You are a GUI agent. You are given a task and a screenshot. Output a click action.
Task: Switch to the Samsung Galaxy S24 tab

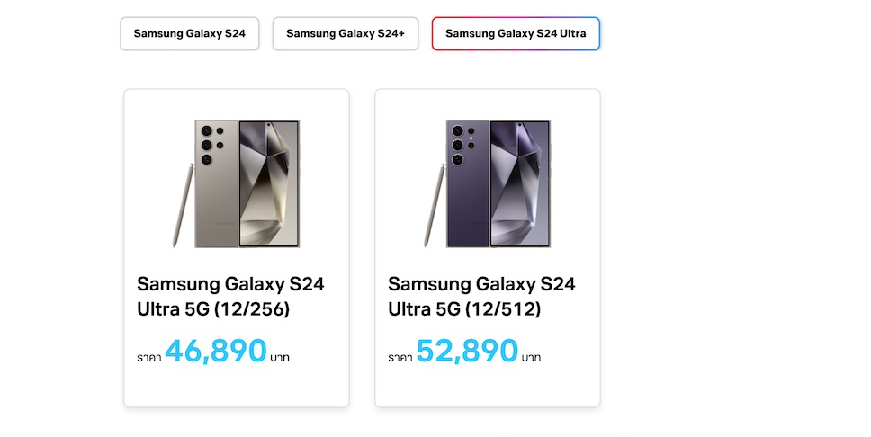tap(189, 34)
